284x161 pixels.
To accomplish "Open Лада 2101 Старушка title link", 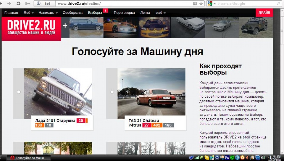I will click(x=55, y=121).
